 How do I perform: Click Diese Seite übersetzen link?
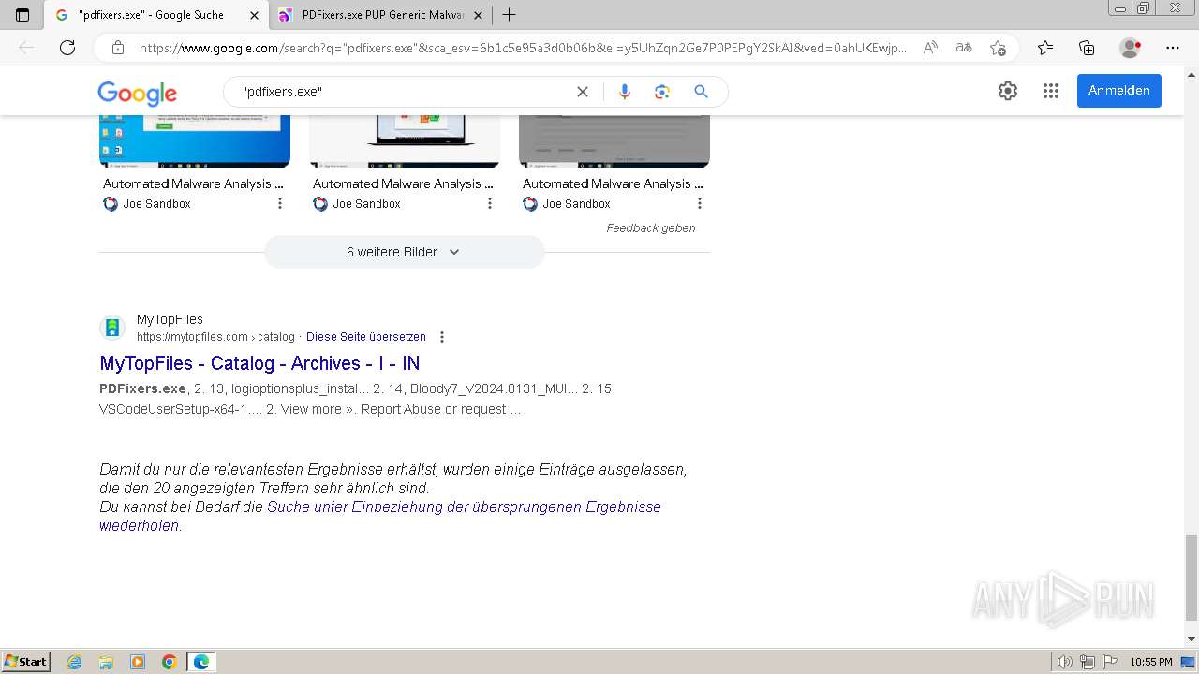pos(366,337)
